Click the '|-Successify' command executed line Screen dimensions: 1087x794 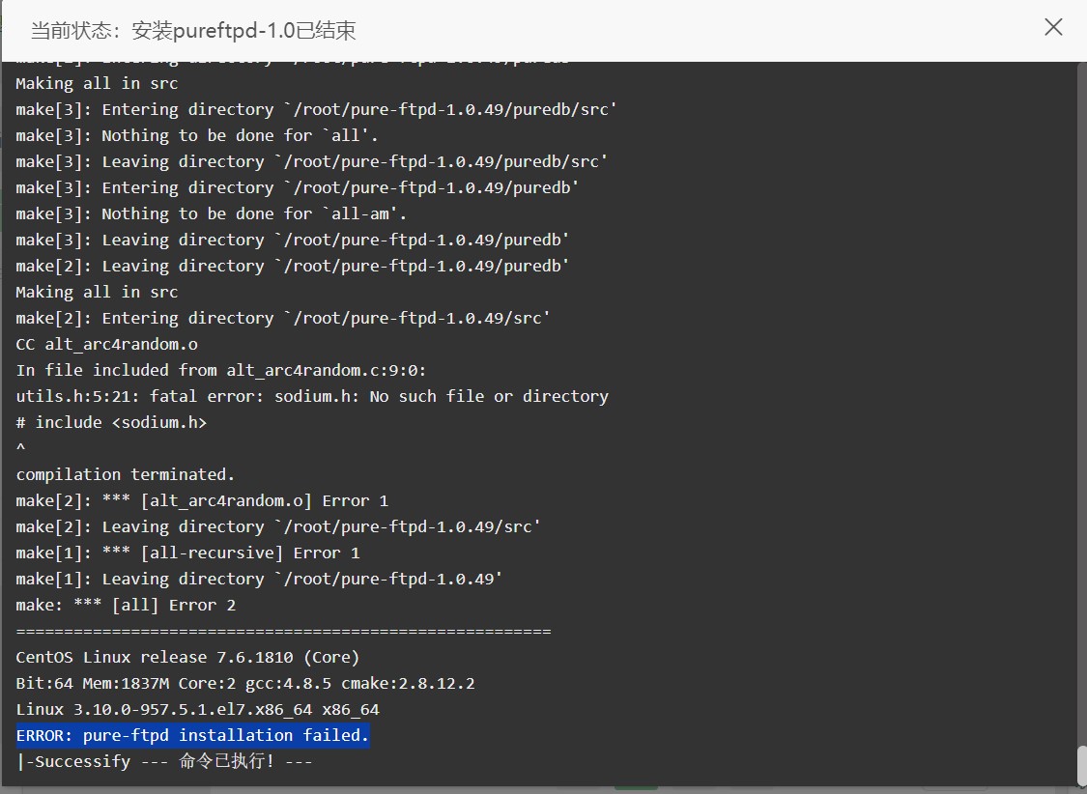point(164,761)
